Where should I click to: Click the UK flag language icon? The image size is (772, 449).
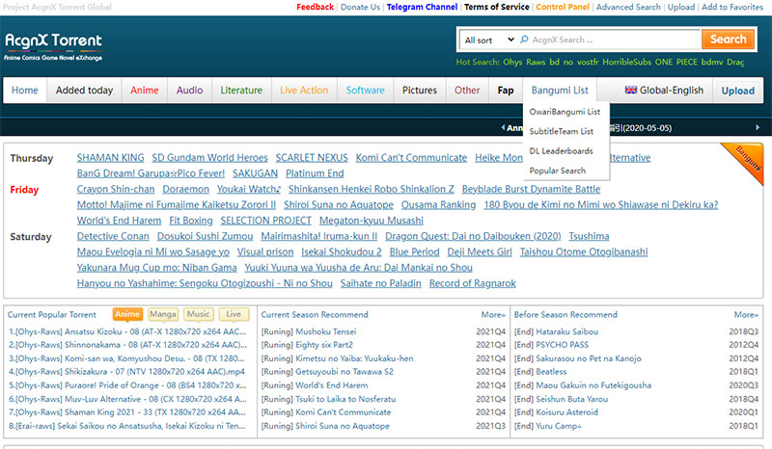(x=631, y=91)
